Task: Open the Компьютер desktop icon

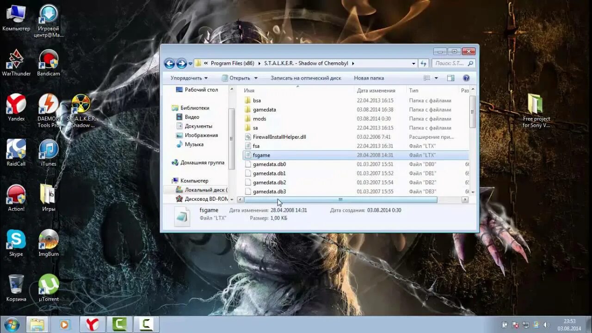Action: click(16, 18)
